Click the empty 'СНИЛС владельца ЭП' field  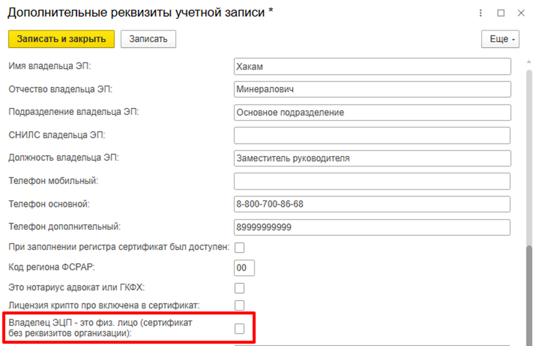(x=372, y=135)
